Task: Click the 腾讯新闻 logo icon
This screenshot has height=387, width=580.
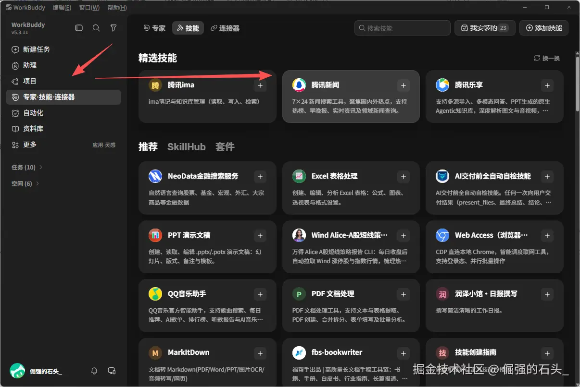Action: (x=299, y=85)
